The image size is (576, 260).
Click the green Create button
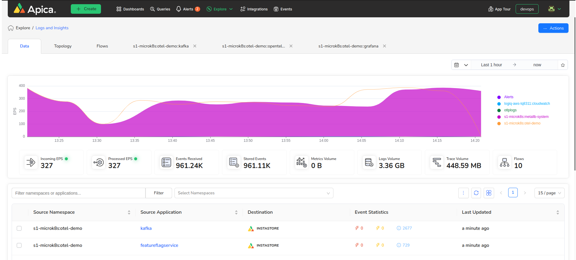86,9
